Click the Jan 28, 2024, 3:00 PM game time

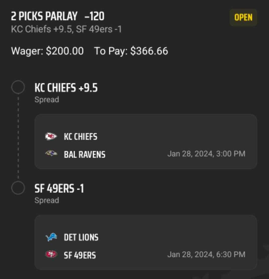pyautogui.click(x=206, y=154)
